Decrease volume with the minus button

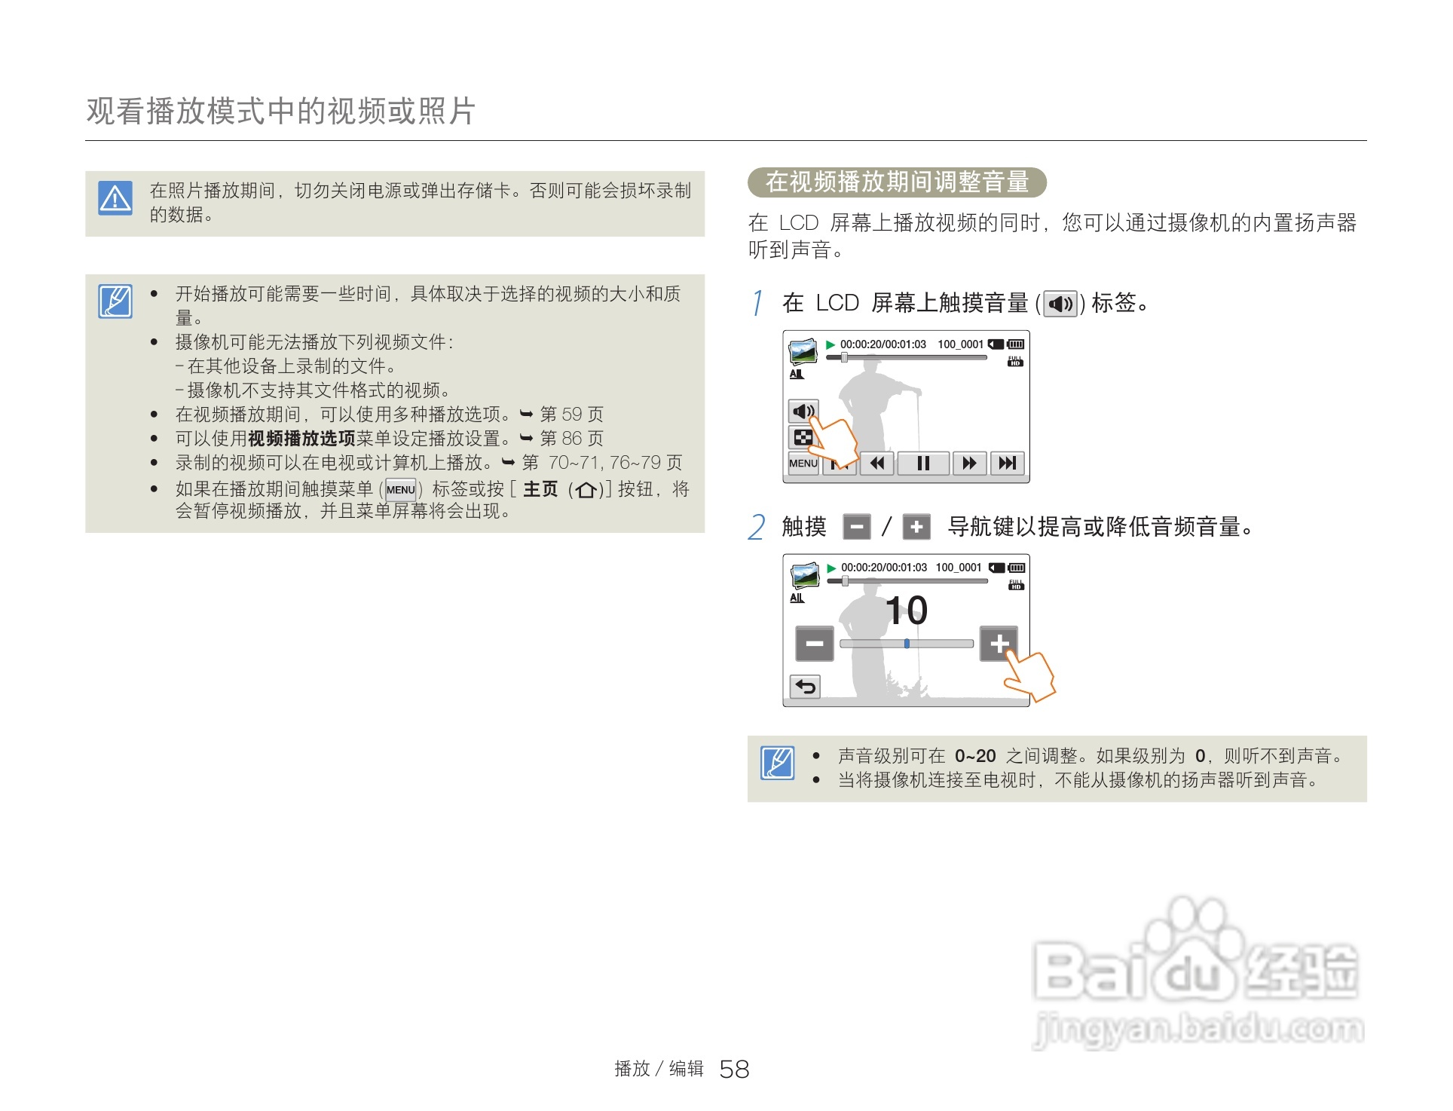click(x=815, y=644)
